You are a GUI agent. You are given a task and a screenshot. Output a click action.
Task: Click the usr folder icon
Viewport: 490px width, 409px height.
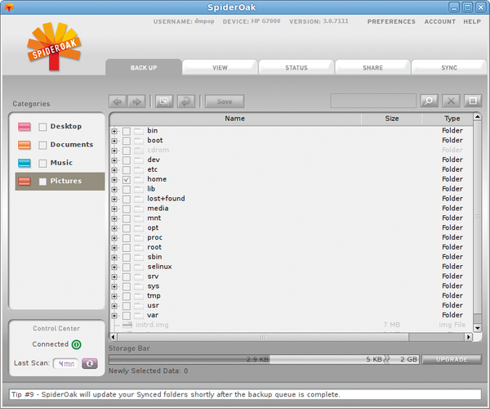139,305
